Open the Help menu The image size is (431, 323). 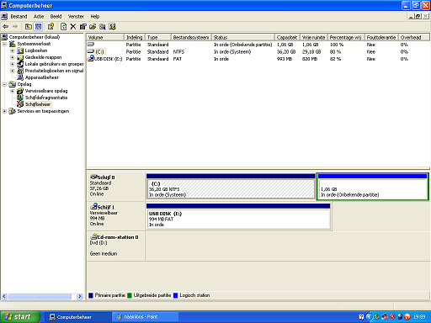(95, 17)
